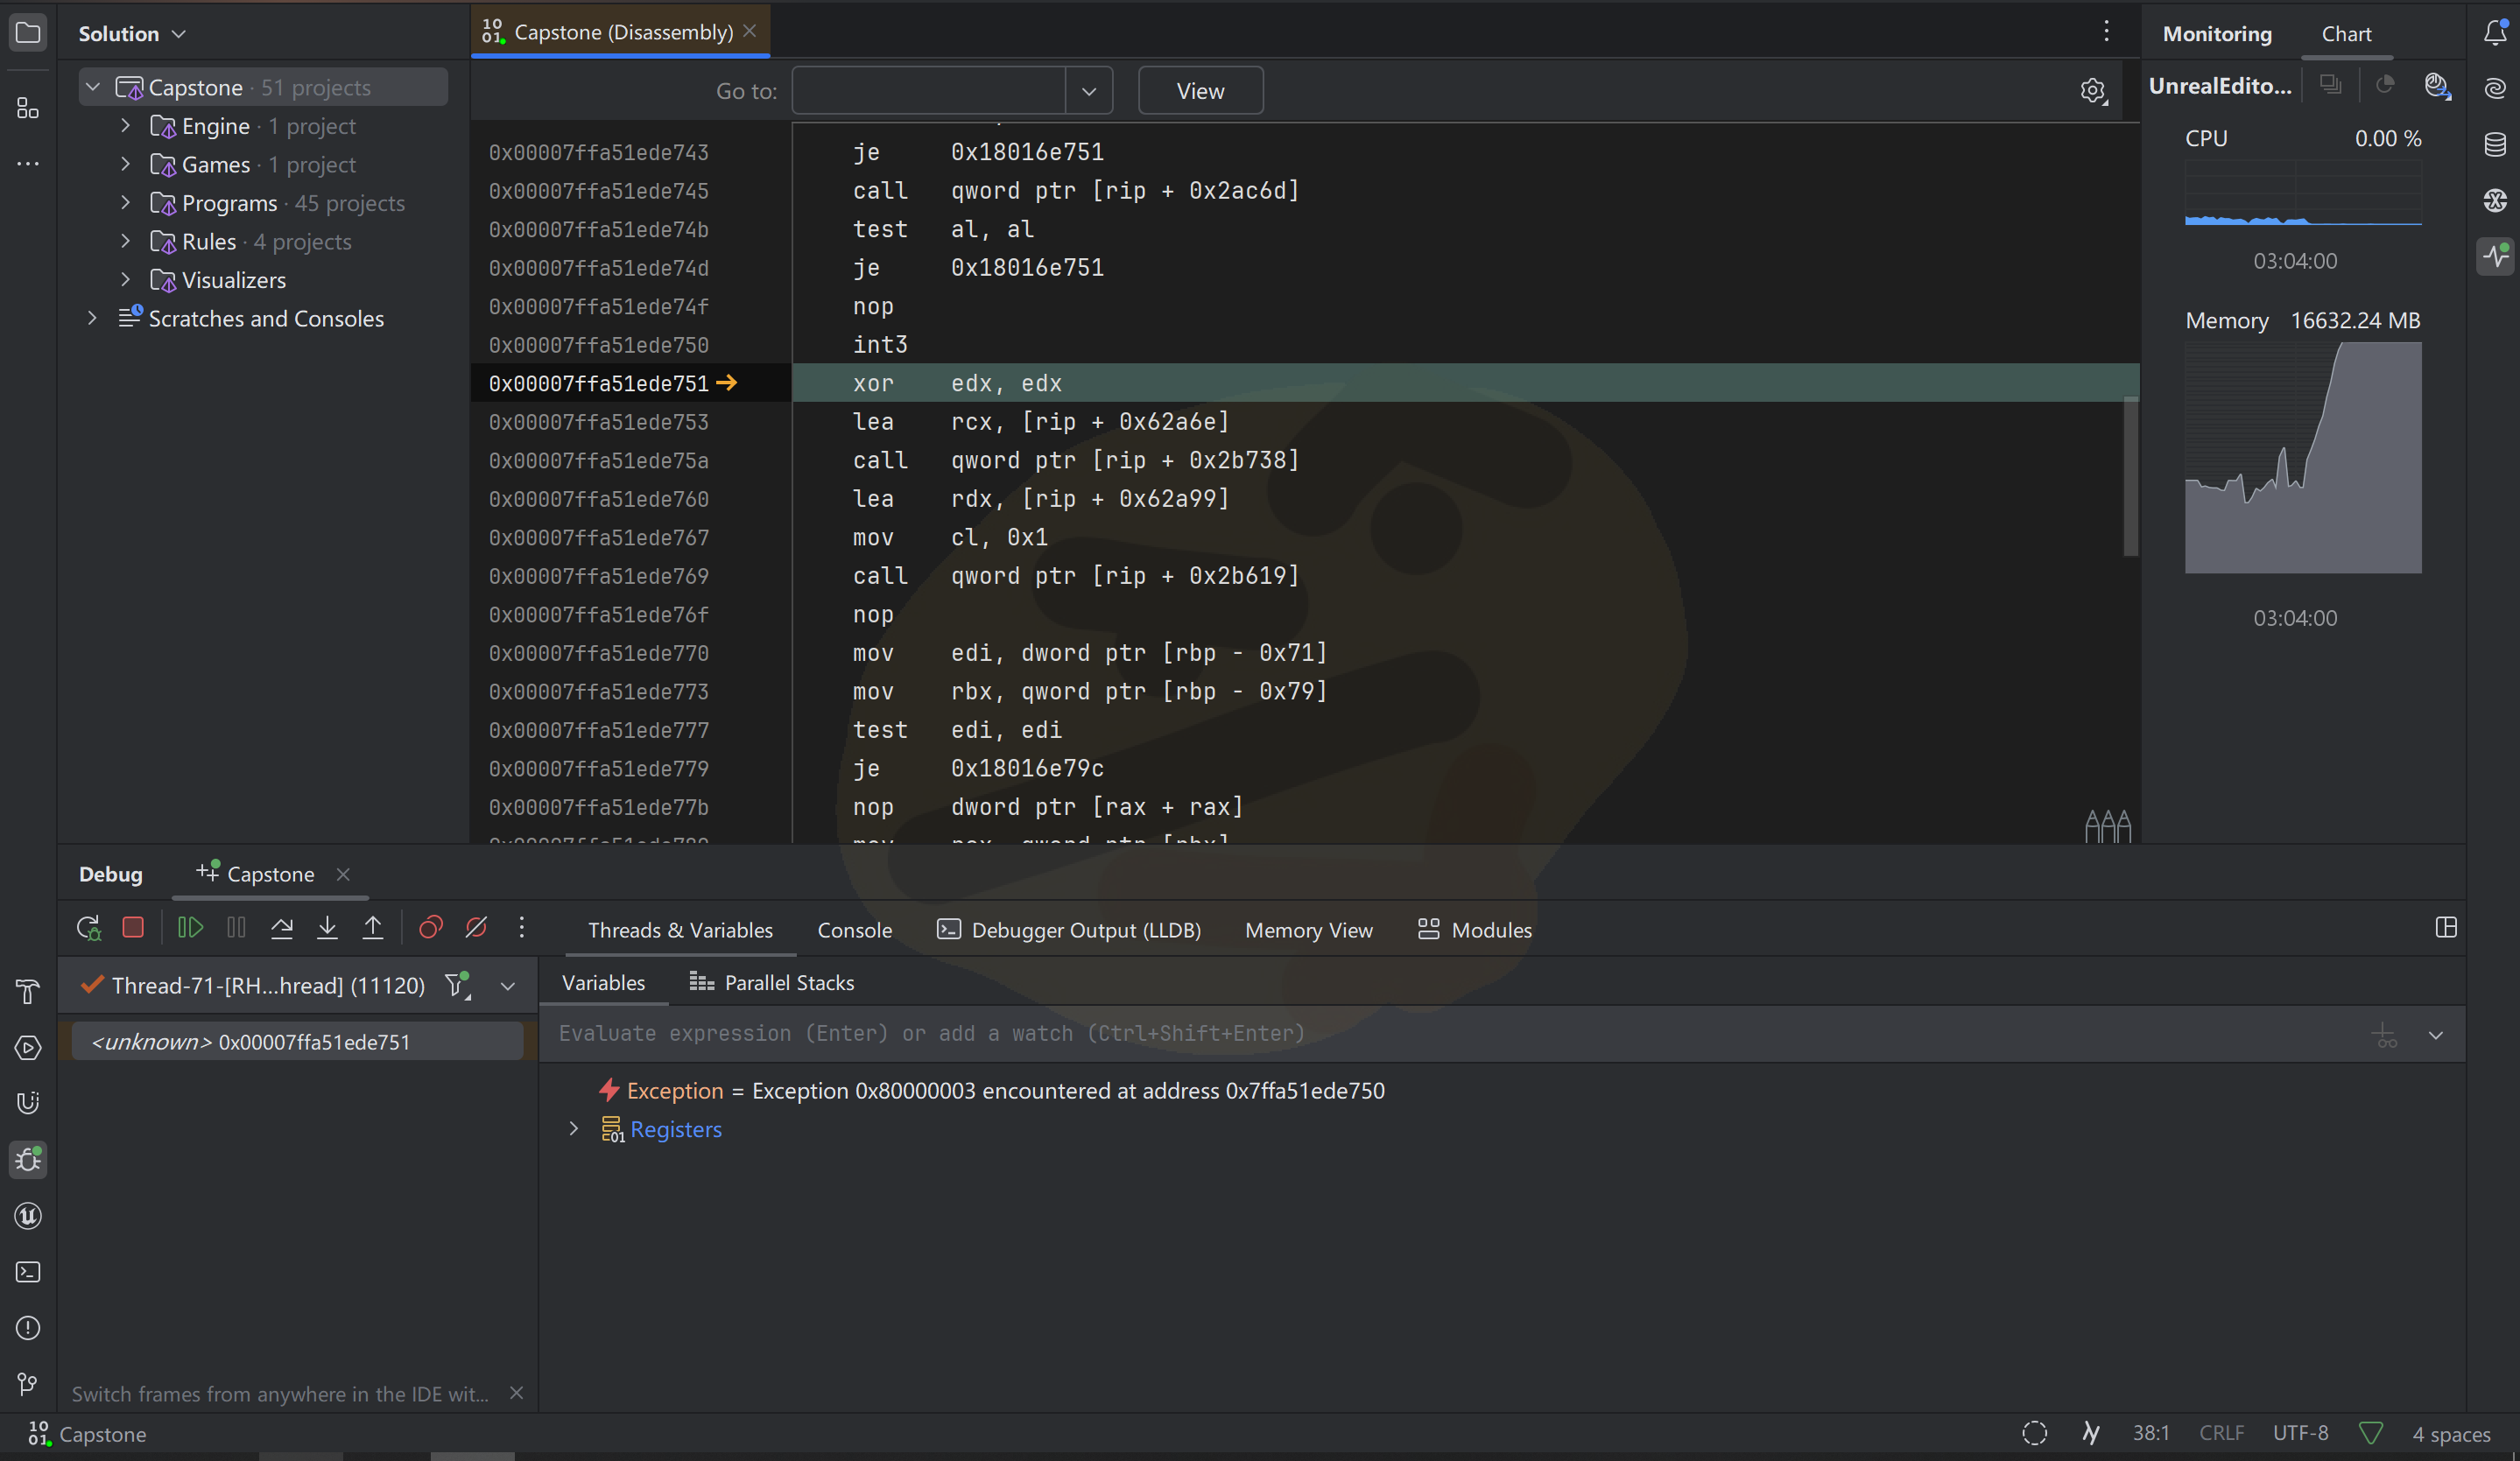2520x1461 pixels.
Task: Click the Step Over icon
Action: pos(282,928)
